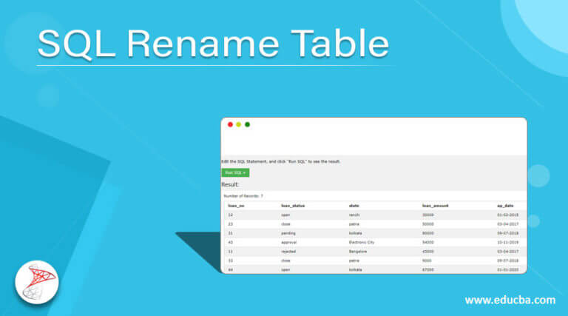568x316 pixels.
Task: Select the loan amount in the rejected row
Action: tap(428, 251)
